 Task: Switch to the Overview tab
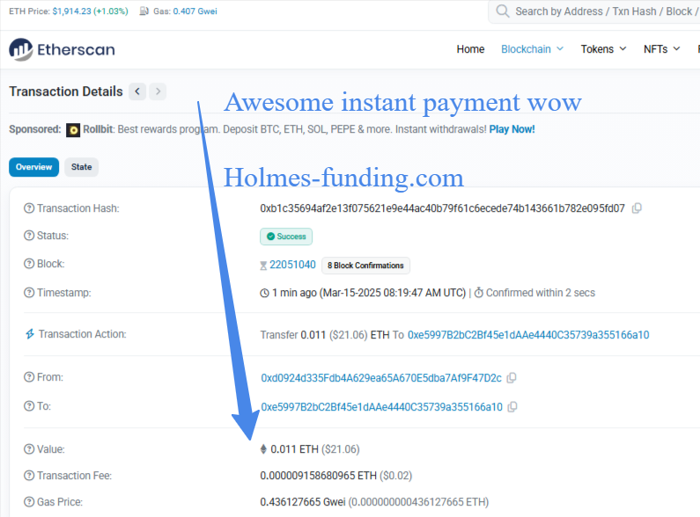click(34, 167)
